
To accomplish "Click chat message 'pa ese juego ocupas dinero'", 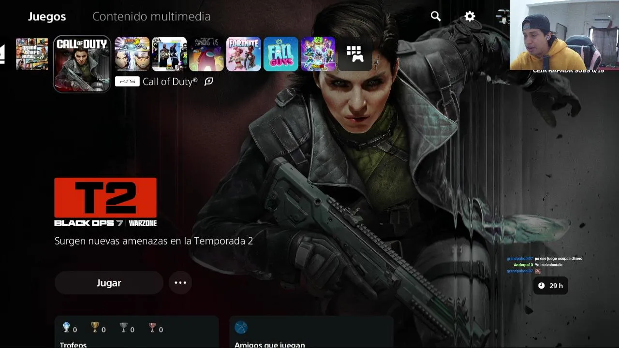I will coord(559,259).
